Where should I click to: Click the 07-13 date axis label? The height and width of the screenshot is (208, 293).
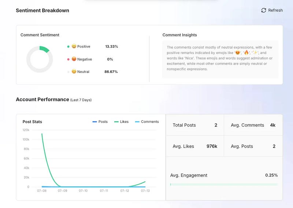coord(145,191)
